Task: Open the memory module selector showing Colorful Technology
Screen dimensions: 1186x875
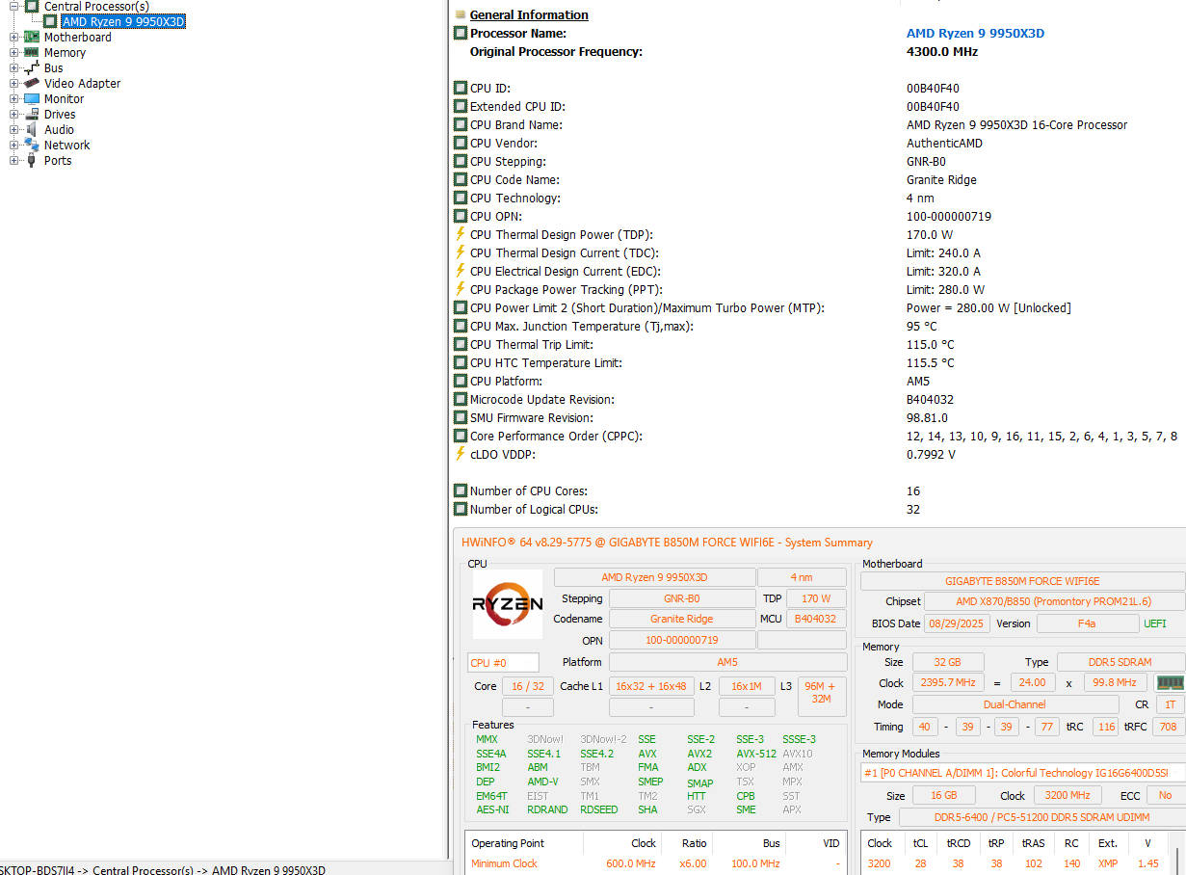Action: click(1023, 773)
